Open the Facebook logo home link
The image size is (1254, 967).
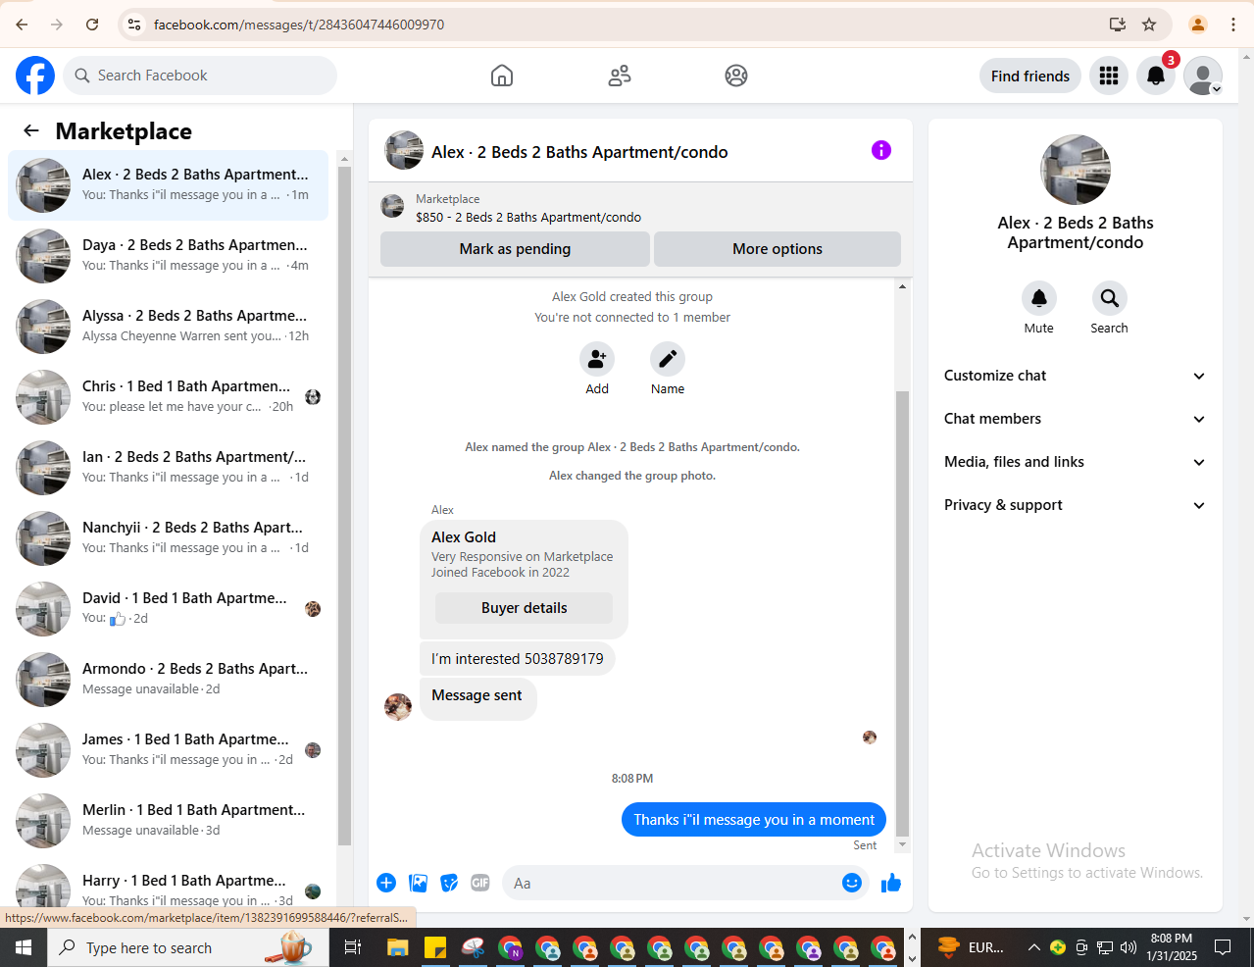(x=35, y=76)
